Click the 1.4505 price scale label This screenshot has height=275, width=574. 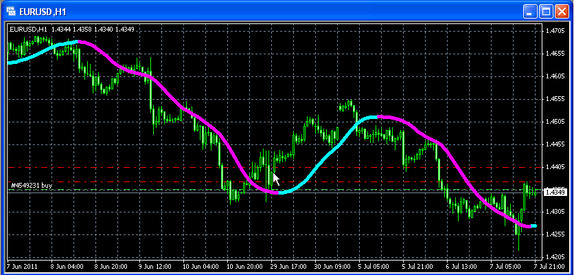click(555, 122)
